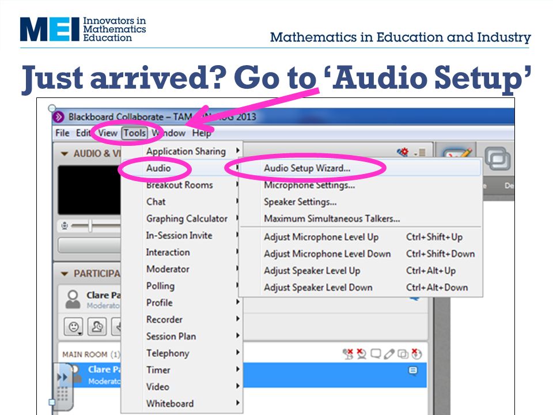
Task: Open the emoticon smiley button
Action: pos(73,327)
